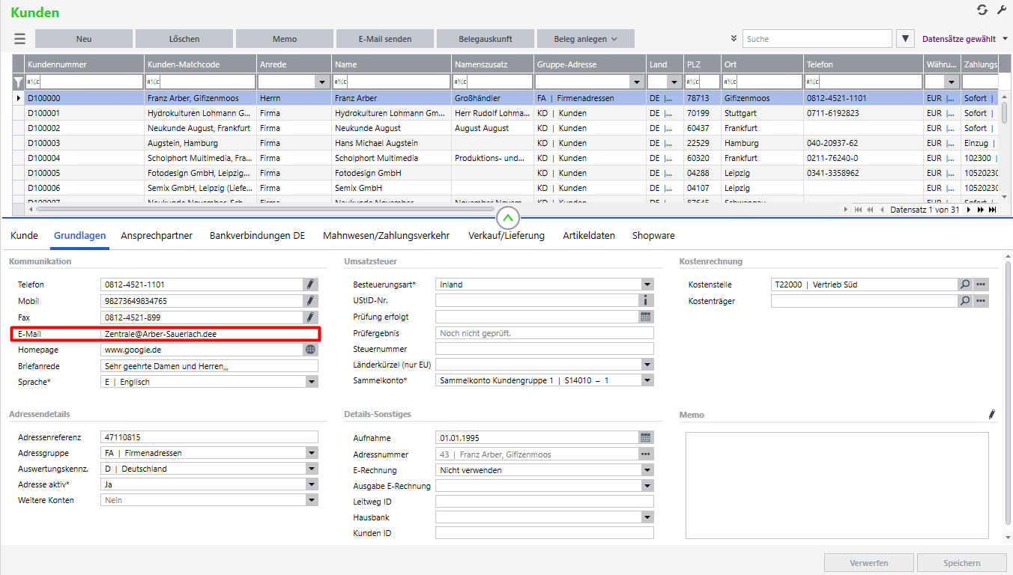Select row Fotodesign GmbH D100005
This screenshot has height=575, width=1013.
point(506,173)
